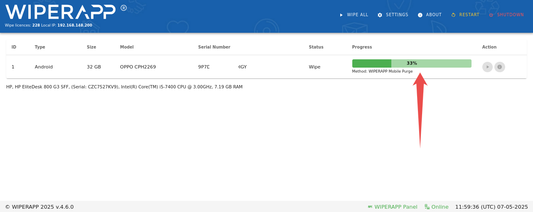Start wipe with the row 1 play icon
The height and width of the screenshot is (212, 533).
coord(488,67)
